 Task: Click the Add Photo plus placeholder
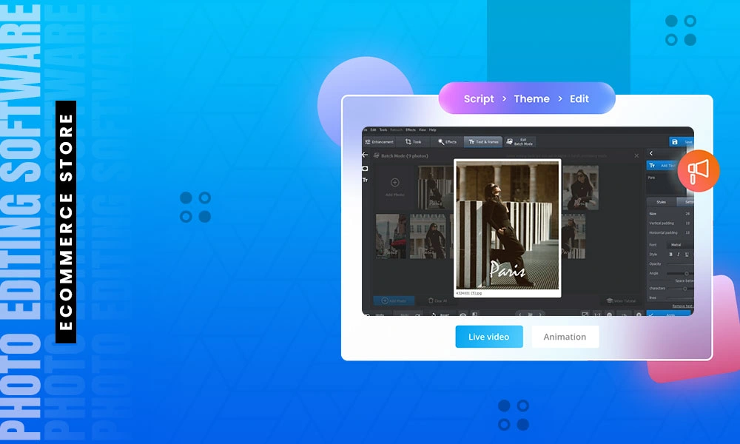click(395, 186)
